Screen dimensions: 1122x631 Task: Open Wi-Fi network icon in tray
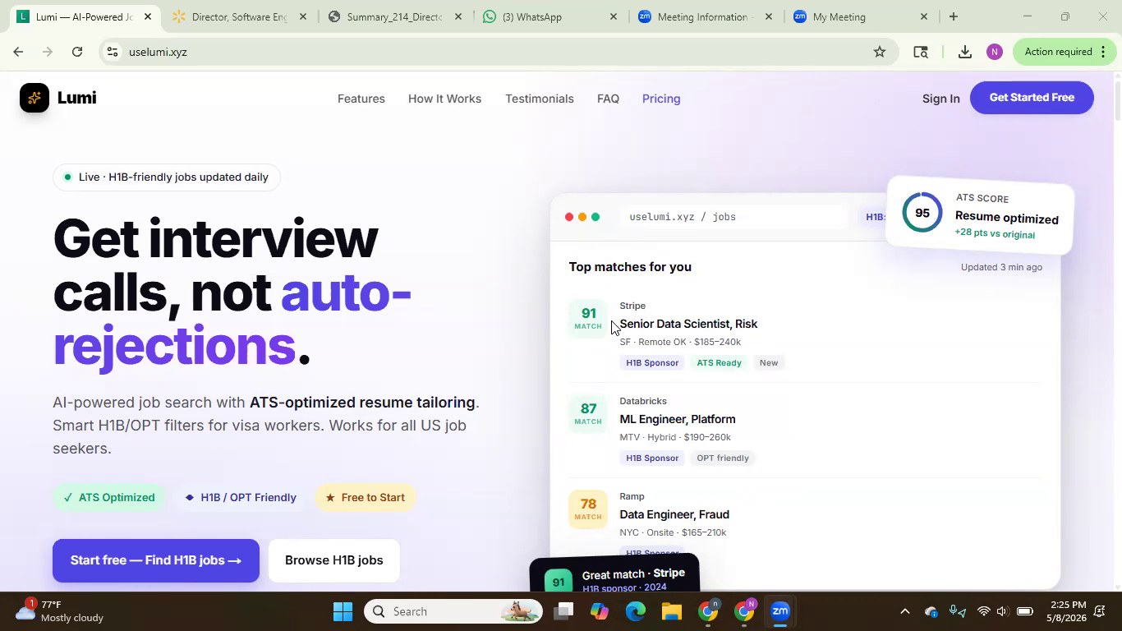(x=983, y=611)
